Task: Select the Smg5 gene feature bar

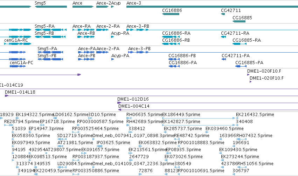Action: tap(51, 7)
